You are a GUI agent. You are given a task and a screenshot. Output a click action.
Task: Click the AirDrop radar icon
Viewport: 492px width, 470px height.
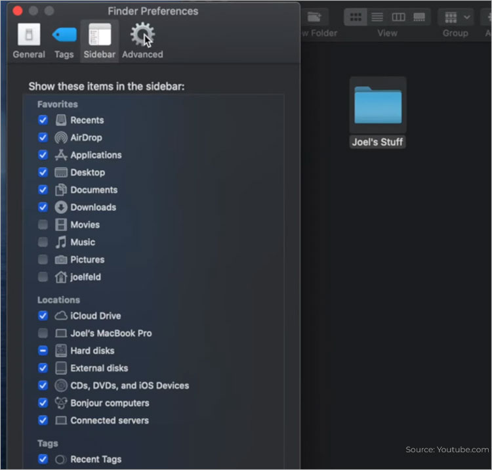coord(61,137)
